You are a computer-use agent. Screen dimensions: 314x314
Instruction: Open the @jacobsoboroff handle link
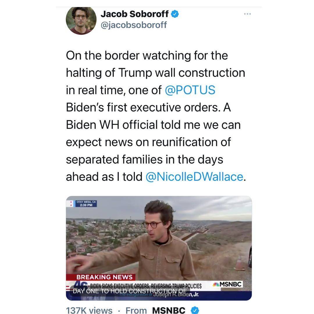133,25
